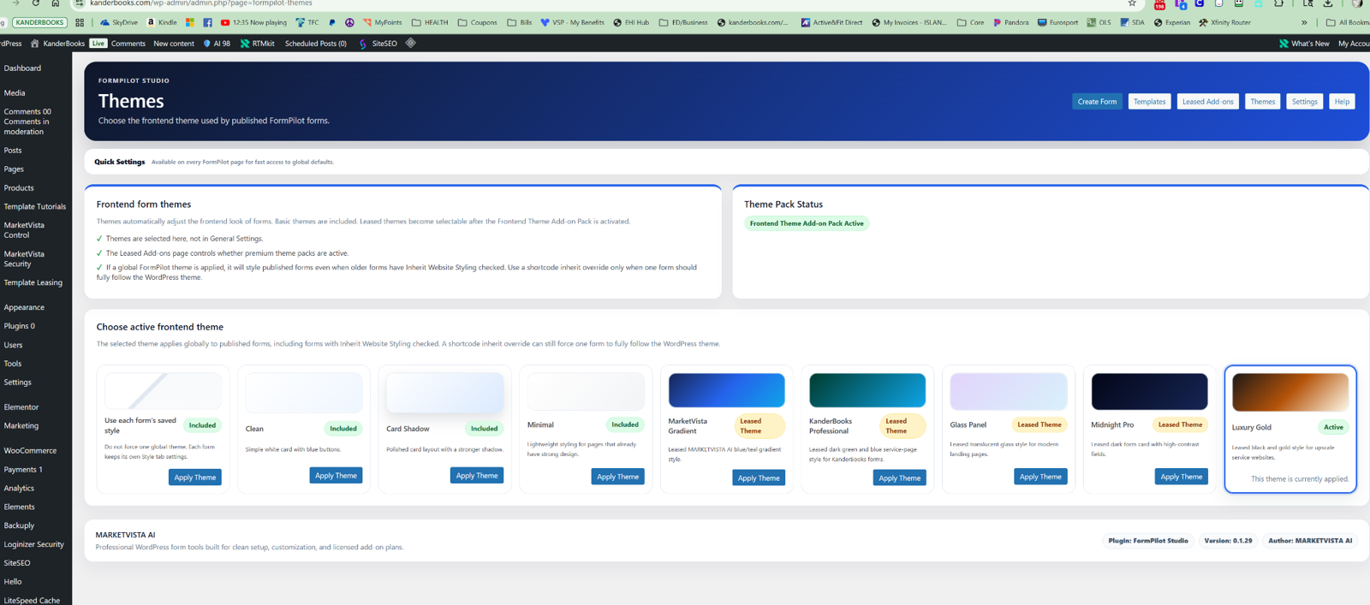Open RTMkit in the admin bar
This screenshot has width=1370, height=605.
coord(257,43)
